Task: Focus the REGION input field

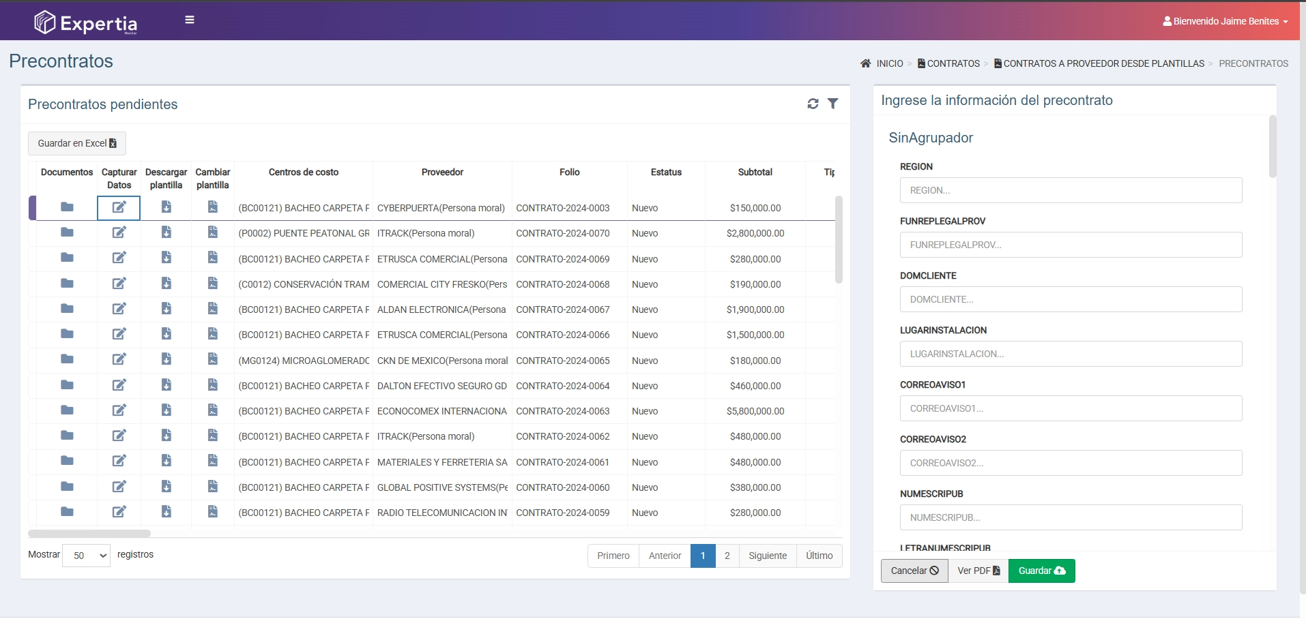Action: point(1071,190)
